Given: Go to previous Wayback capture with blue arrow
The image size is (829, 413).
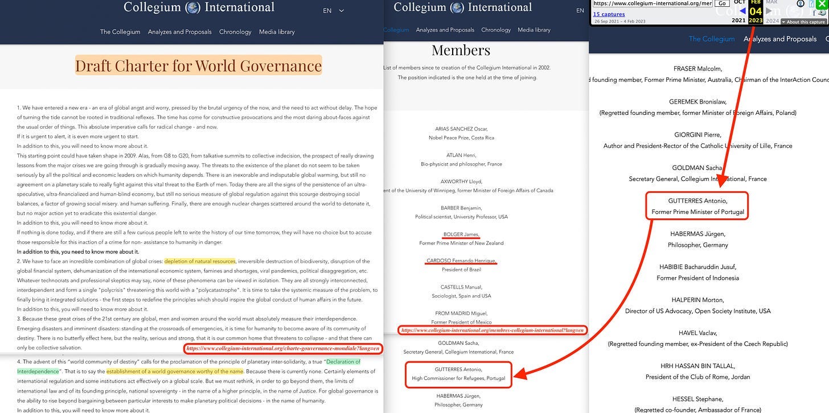Looking at the screenshot, I should click(x=742, y=11).
